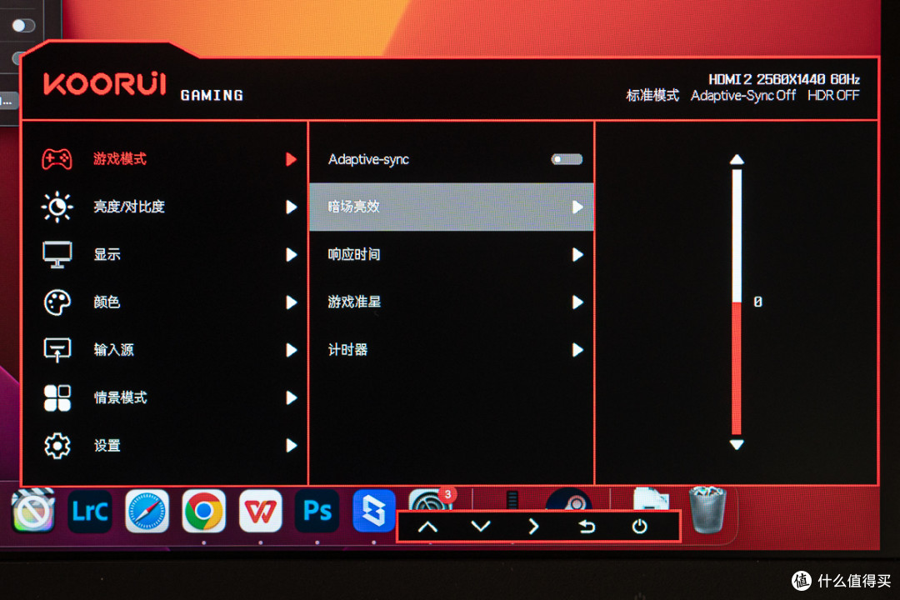Click the sun icon for 亮度/对比度
This screenshot has height=600, width=900.
pyautogui.click(x=57, y=207)
